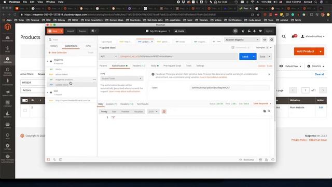332x187 pixels.
Task: Switch to the APIs sidebar tab
Action: (88, 46)
